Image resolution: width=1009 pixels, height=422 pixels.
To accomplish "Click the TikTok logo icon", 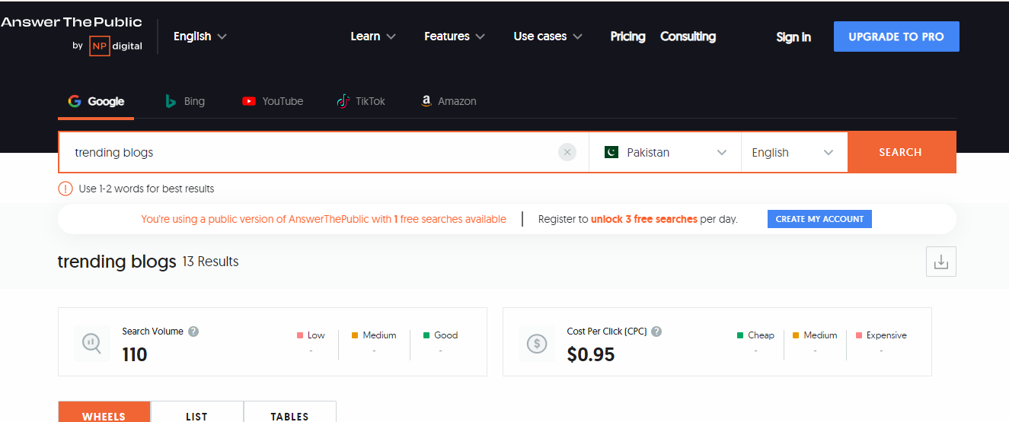I will click(343, 101).
